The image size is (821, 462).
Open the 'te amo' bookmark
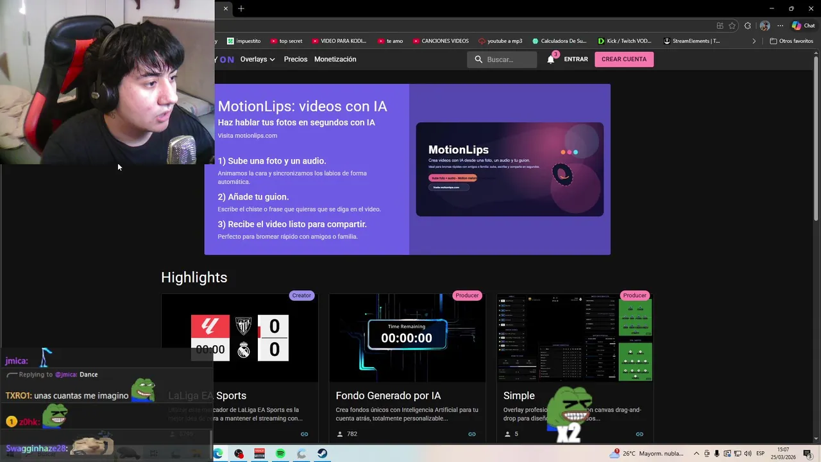point(390,41)
